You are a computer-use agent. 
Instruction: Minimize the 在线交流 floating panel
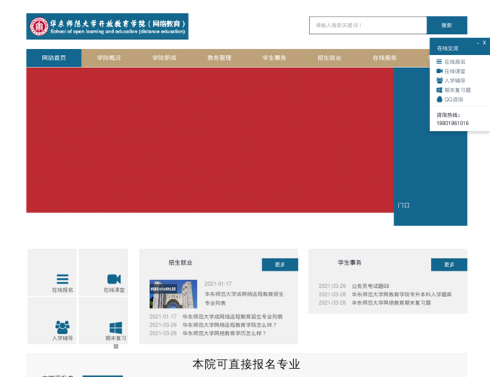coord(477,44)
